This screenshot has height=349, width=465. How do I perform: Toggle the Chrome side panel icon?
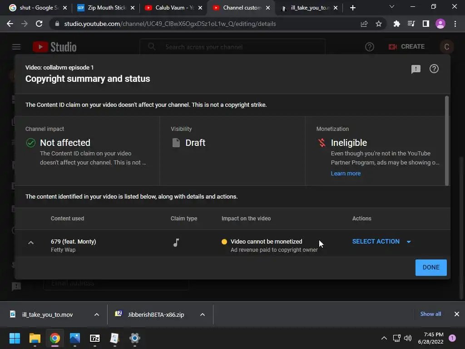point(426,24)
